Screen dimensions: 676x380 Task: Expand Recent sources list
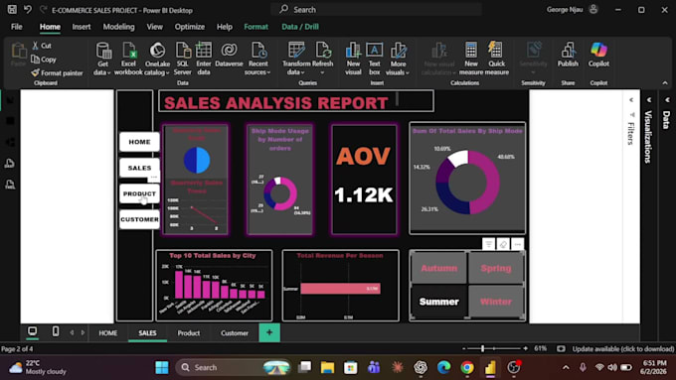click(x=257, y=60)
